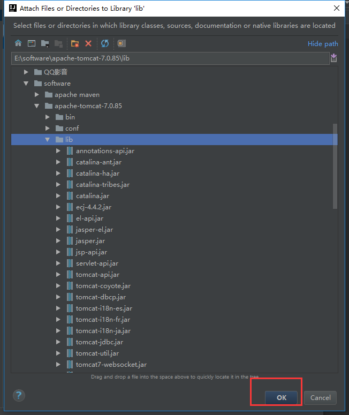The width and height of the screenshot is (349, 415).
Task: Click the path input field
Action: [x=170, y=58]
